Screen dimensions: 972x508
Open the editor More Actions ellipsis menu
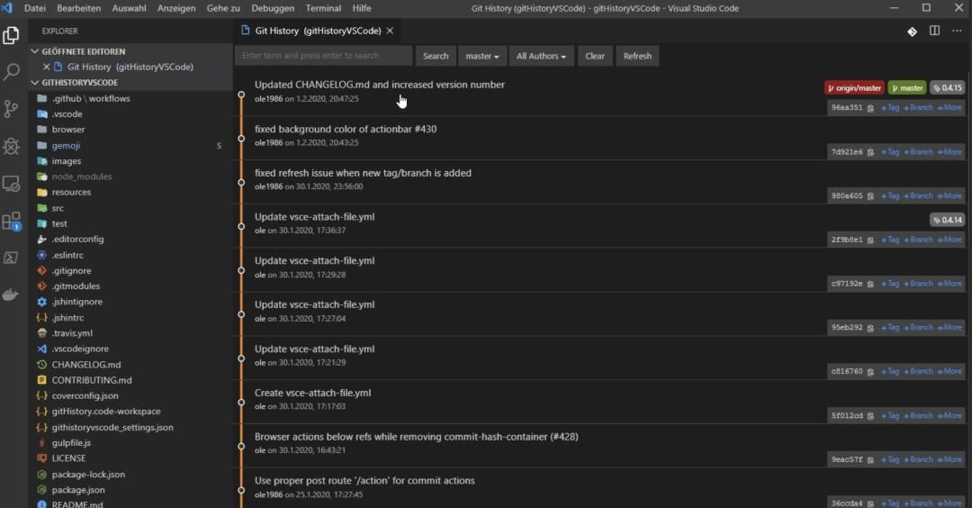point(957,31)
